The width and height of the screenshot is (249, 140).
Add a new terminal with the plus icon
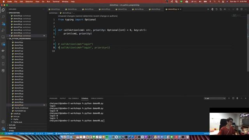point(229,98)
